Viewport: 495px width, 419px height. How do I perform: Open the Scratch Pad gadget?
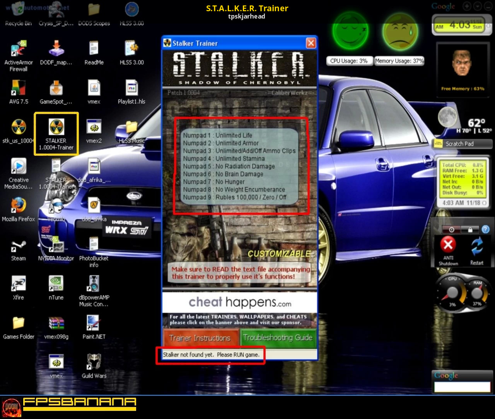click(463, 144)
